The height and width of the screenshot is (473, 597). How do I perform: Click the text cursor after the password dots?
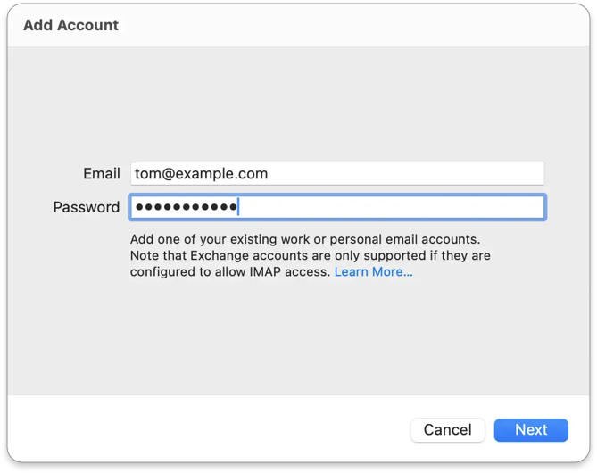pos(239,208)
